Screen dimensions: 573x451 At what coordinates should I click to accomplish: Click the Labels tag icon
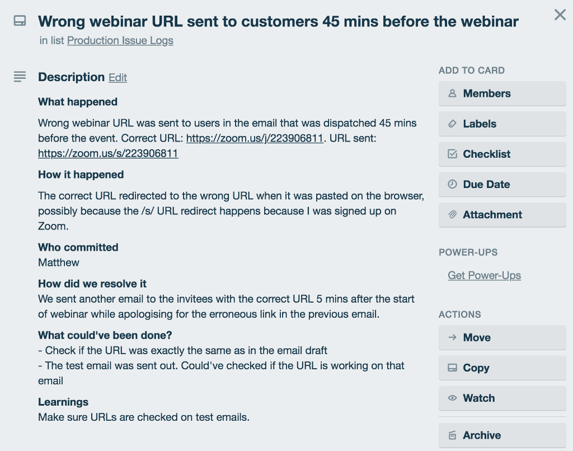pyautogui.click(x=452, y=124)
